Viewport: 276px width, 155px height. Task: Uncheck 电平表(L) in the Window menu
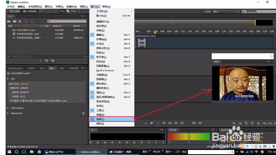point(112,57)
